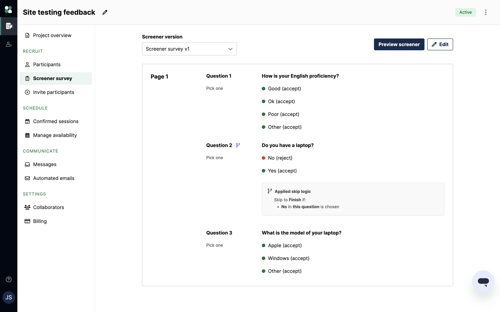Screen dimensions: 500x312
Task: Open the JS user avatar menu
Action: click(x=9, y=297)
